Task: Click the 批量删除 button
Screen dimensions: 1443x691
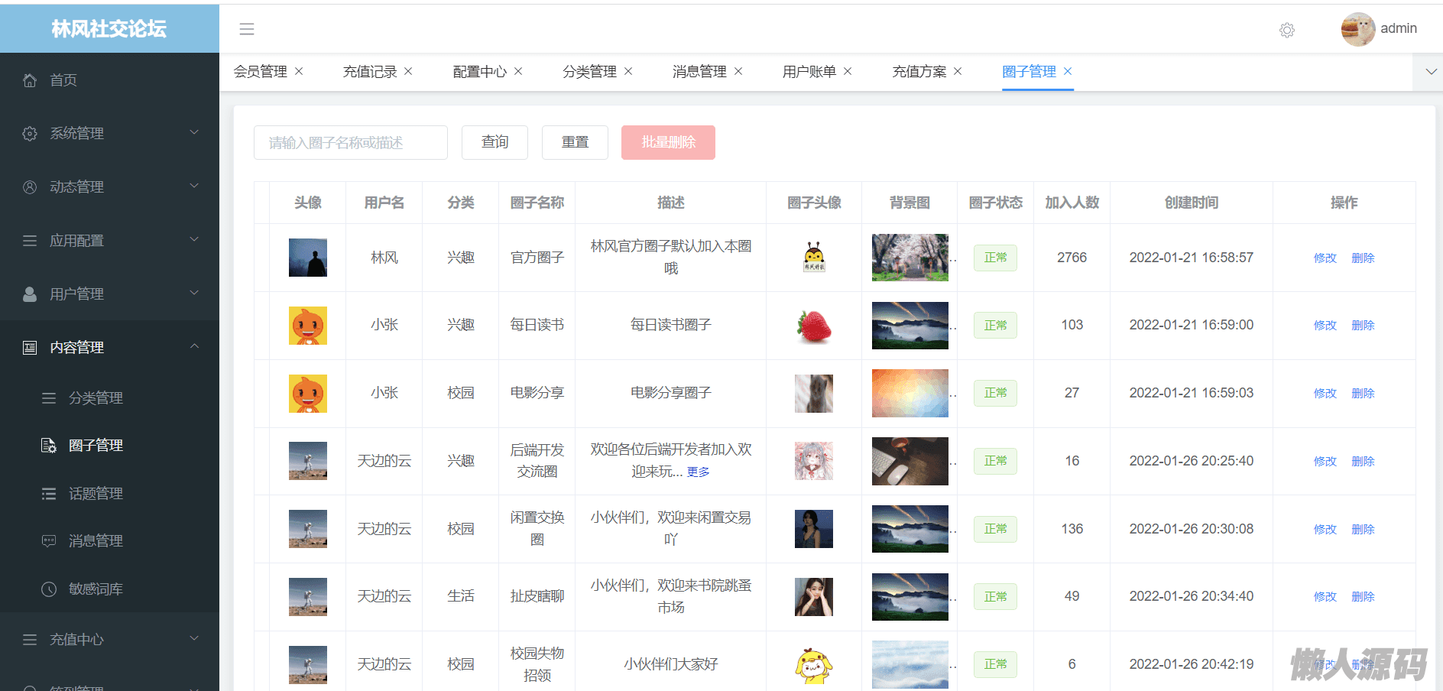Action: (x=668, y=142)
